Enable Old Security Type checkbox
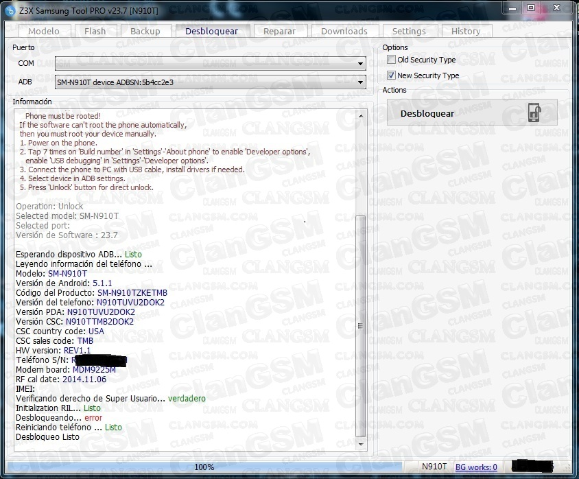579x479 pixels. click(x=392, y=60)
